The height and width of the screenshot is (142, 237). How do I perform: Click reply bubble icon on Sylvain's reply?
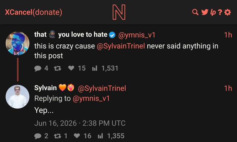38,136
